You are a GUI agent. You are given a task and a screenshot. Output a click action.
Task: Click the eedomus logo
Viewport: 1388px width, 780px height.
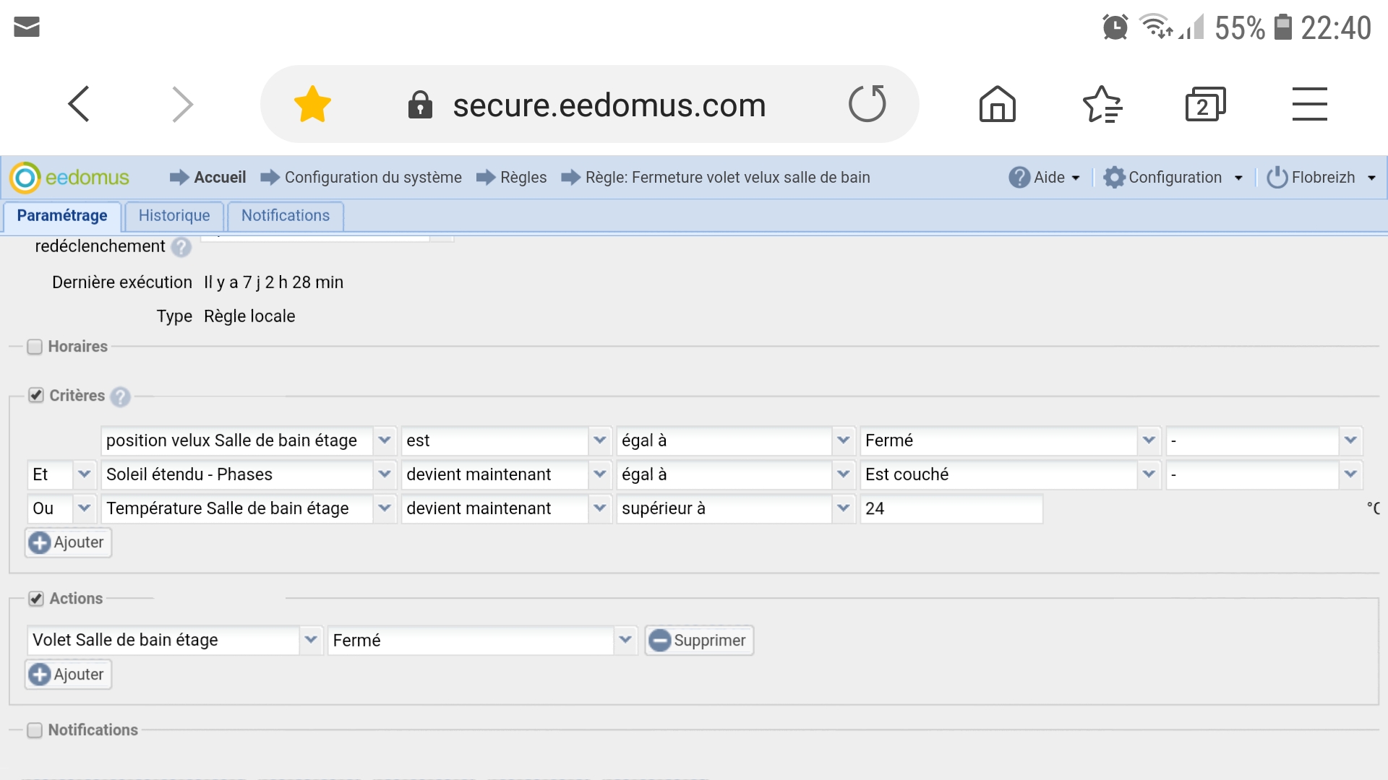pyautogui.click(x=69, y=178)
